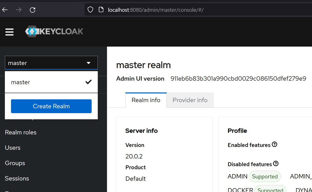312x192 pixels.
Task: Click the Supported label next to ADMIN
Action: (x=265, y=176)
